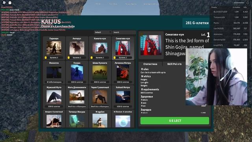Screen dimensions: 252x142
Task: Click the Requirements heading in stats
Action: pos(150,90)
